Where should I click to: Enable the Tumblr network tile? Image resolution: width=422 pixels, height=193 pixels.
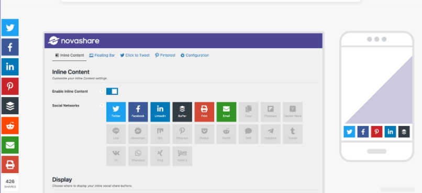[x=293, y=134]
